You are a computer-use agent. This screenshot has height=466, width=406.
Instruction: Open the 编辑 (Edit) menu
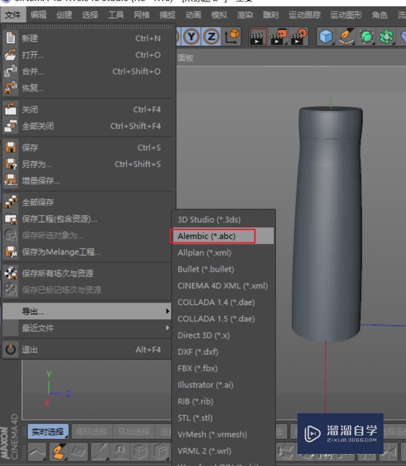pyautogui.click(x=38, y=15)
